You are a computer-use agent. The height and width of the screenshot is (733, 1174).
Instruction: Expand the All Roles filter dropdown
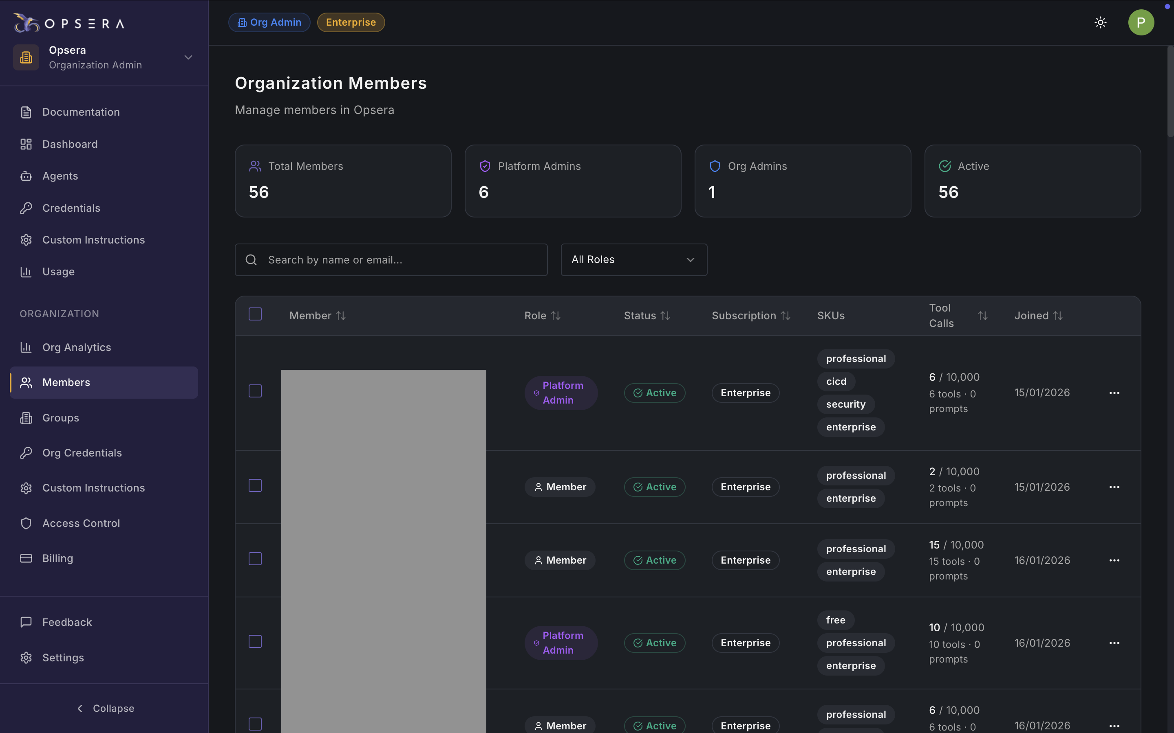[633, 260]
